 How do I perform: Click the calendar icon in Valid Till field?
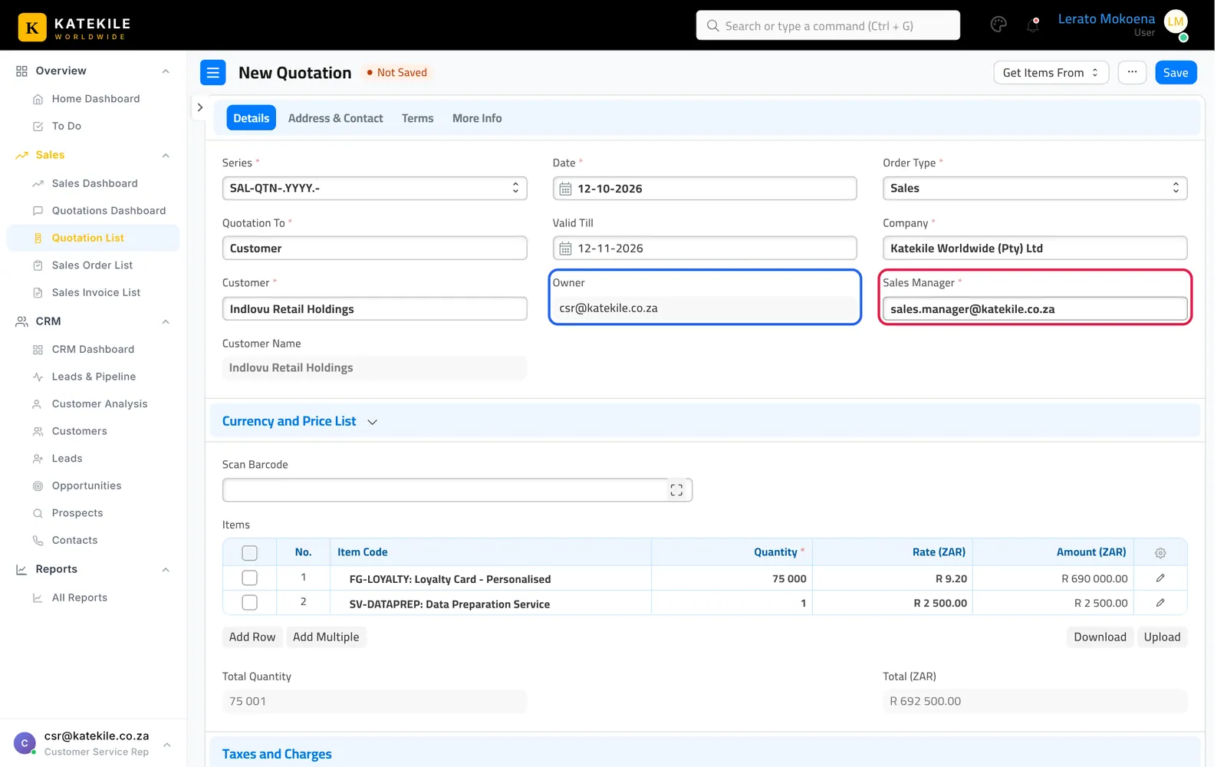point(565,249)
